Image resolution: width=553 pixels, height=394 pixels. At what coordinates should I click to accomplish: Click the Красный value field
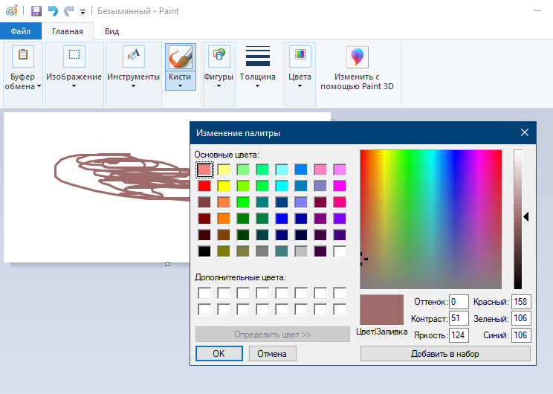point(521,302)
